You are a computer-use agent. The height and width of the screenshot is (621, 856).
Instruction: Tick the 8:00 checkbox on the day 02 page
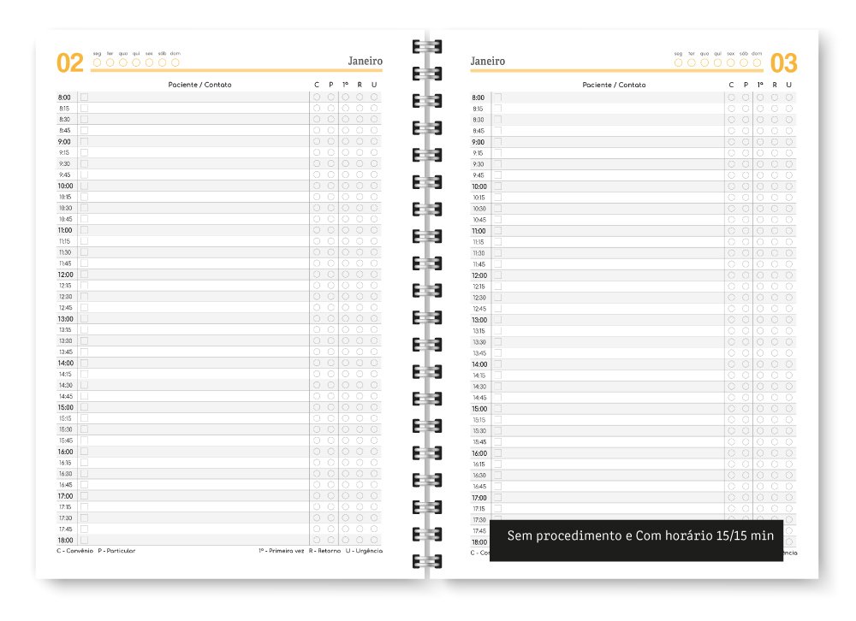(84, 98)
